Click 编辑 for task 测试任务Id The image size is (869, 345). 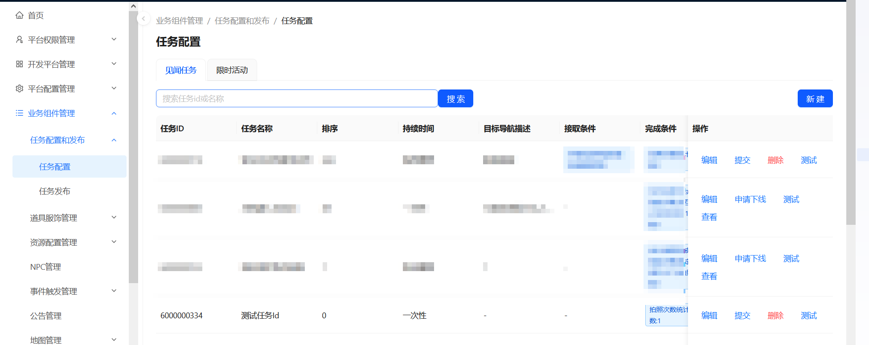click(709, 316)
